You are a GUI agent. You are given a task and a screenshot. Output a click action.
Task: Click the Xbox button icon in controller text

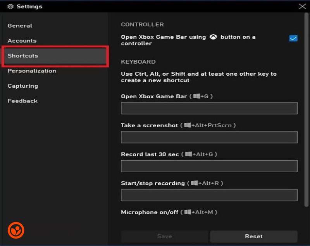[x=213, y=37]
